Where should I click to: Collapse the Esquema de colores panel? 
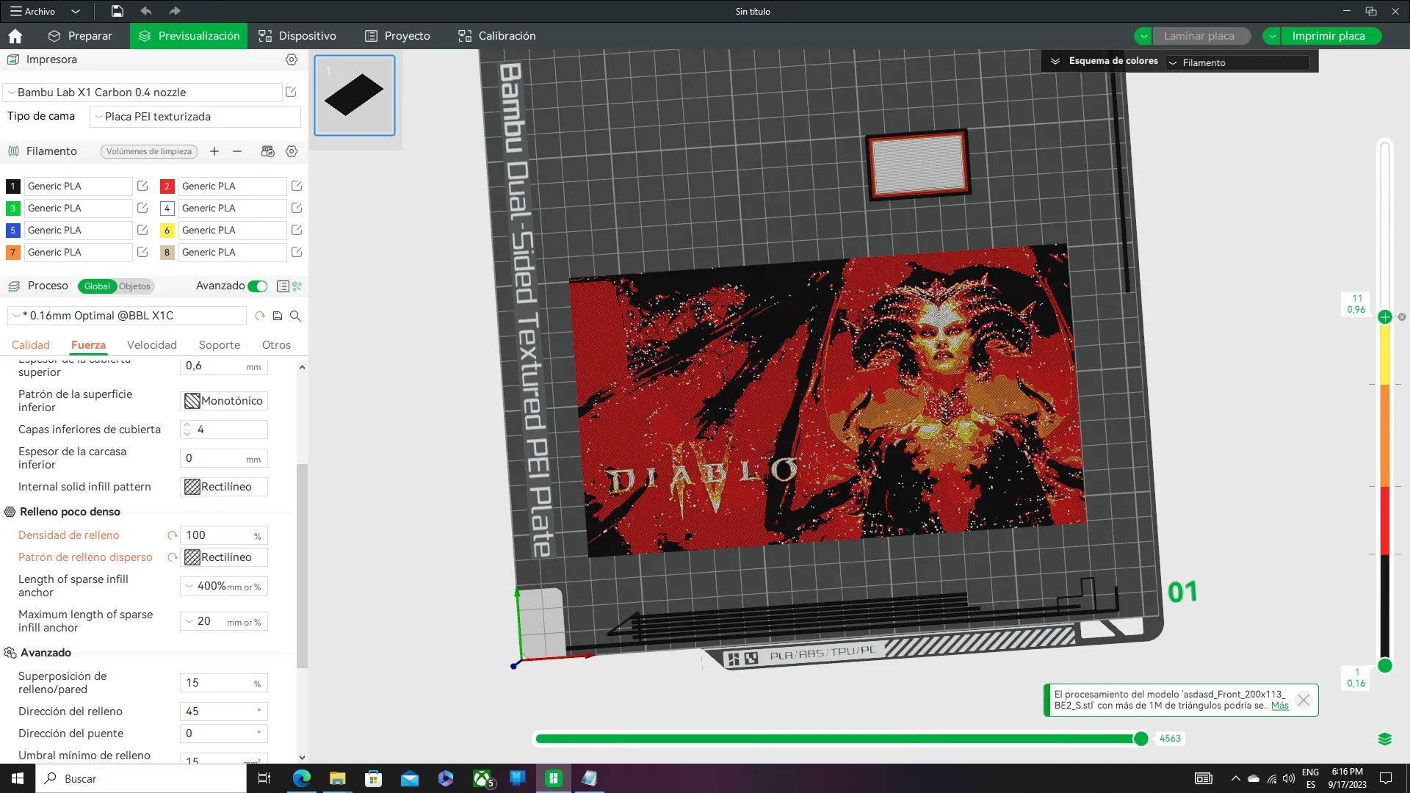pyautogui.click(x=1057, y=62)
